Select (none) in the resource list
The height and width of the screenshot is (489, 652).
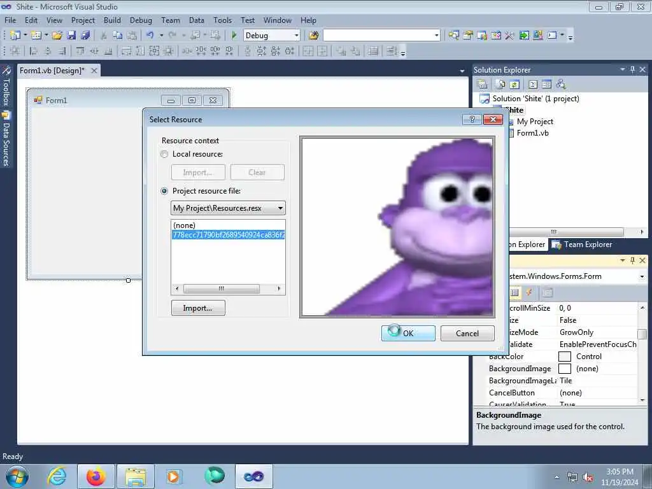[184, 225]
